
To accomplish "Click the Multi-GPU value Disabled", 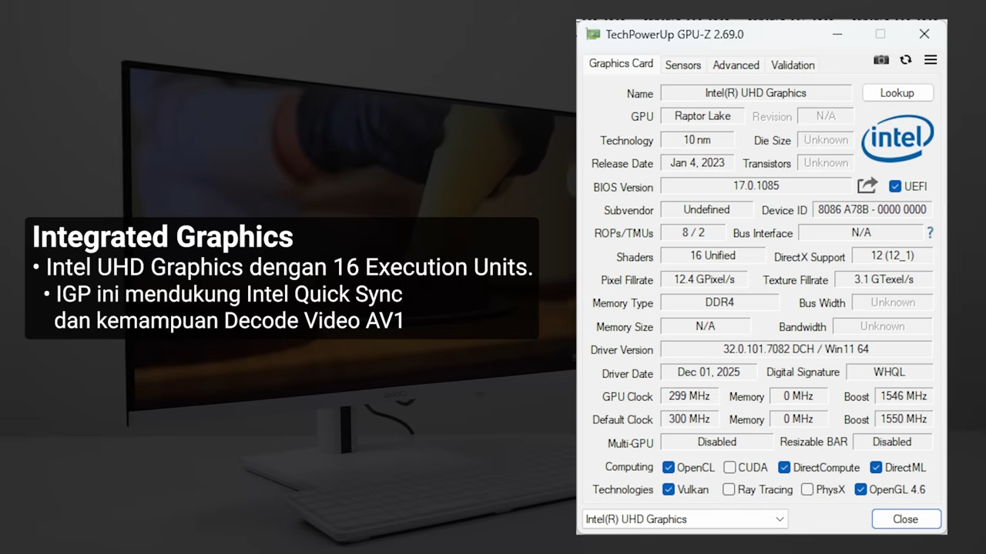I will [x=717, y=442].
